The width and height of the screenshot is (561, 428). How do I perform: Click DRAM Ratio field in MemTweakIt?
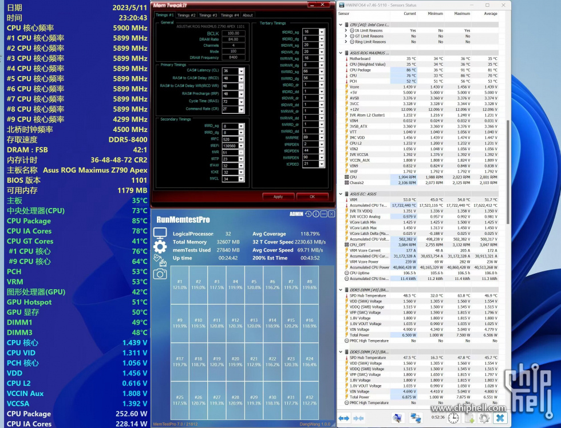[x=234, y=39]
